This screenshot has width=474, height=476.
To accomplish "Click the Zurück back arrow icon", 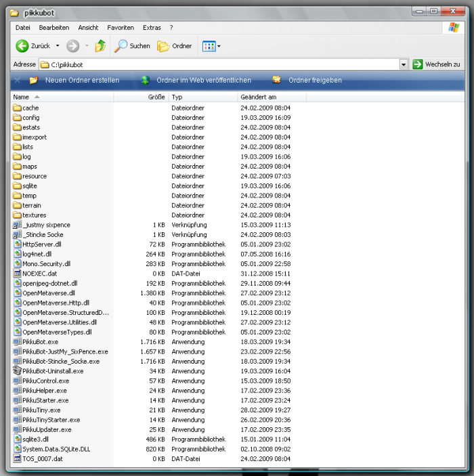I will 22,46.
